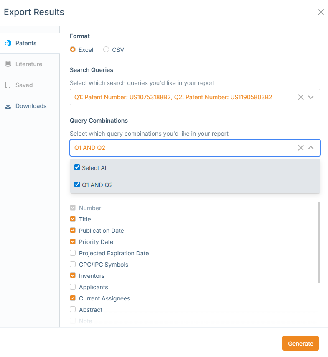The image size is (328, 357).
Task: Uncheck the Inventors field checkbox
Action: point(73,276)
